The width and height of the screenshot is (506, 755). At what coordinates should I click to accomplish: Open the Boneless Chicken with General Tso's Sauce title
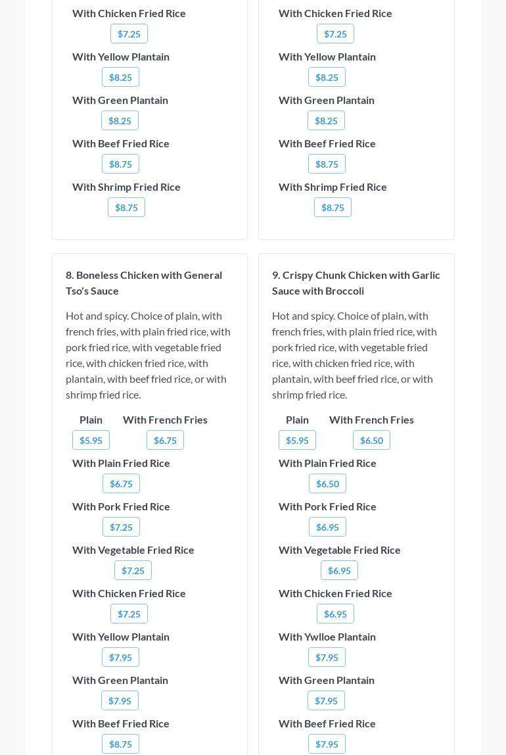(x=144, y=283)
